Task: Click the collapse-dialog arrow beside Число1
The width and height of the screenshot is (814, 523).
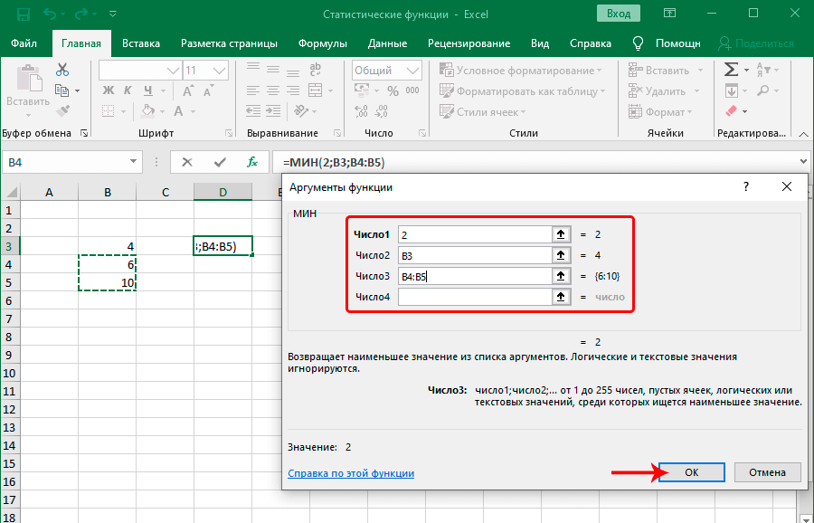Action: click(x=561, y=234)
